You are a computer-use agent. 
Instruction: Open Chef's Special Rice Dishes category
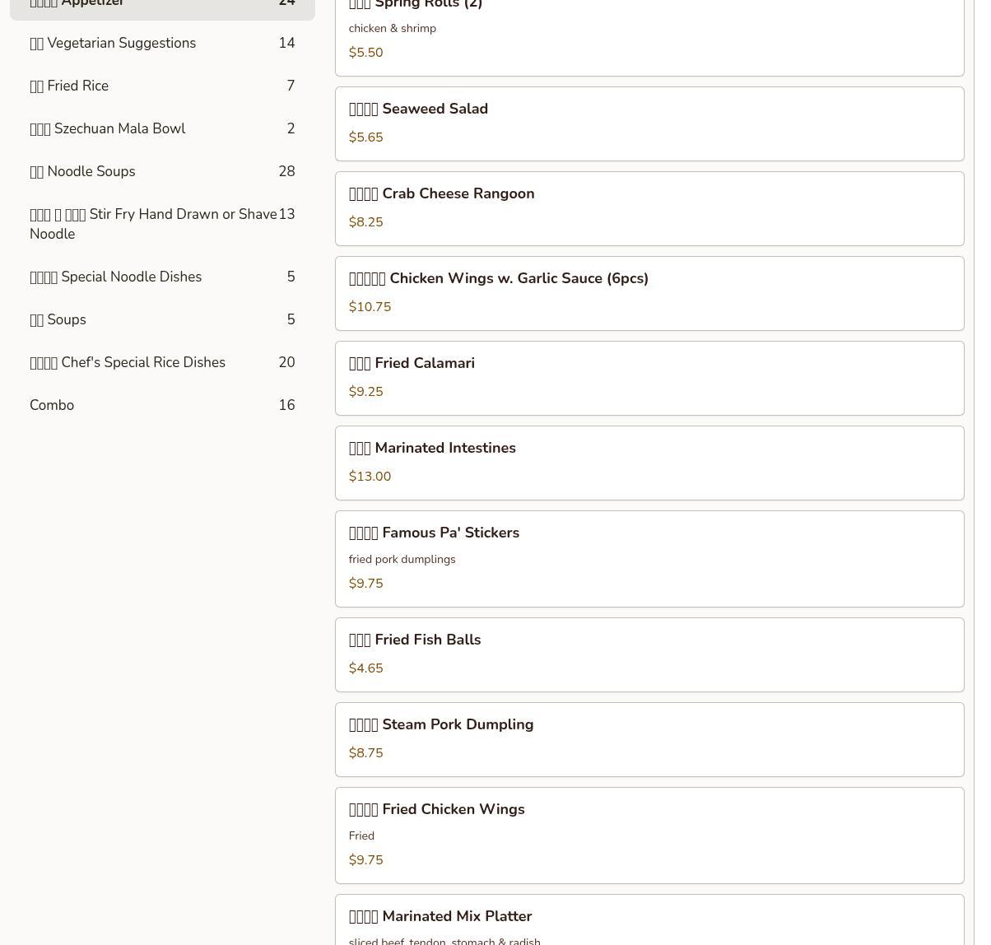coord(162,362)
